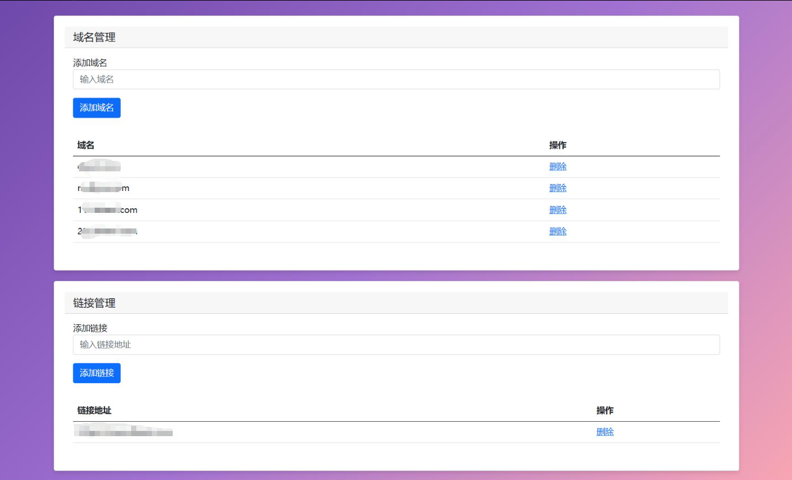The width and height of the screenshot is (792, 480).
Task: Click the 域名管理 panel header
Action: [x=94, y=37]
